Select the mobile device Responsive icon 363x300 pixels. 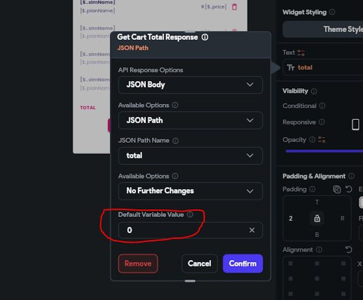(x=355, y=125)
